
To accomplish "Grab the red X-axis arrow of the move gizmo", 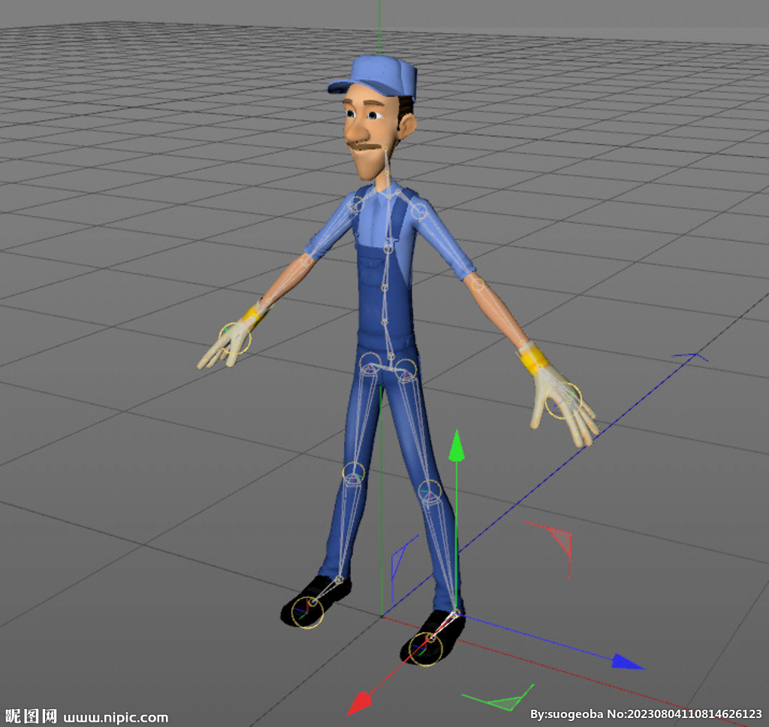I will tap(359, 704).
